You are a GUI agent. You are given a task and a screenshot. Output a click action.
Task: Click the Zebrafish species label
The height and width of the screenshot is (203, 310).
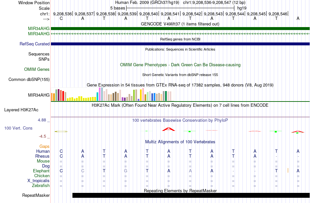[41, 186]
